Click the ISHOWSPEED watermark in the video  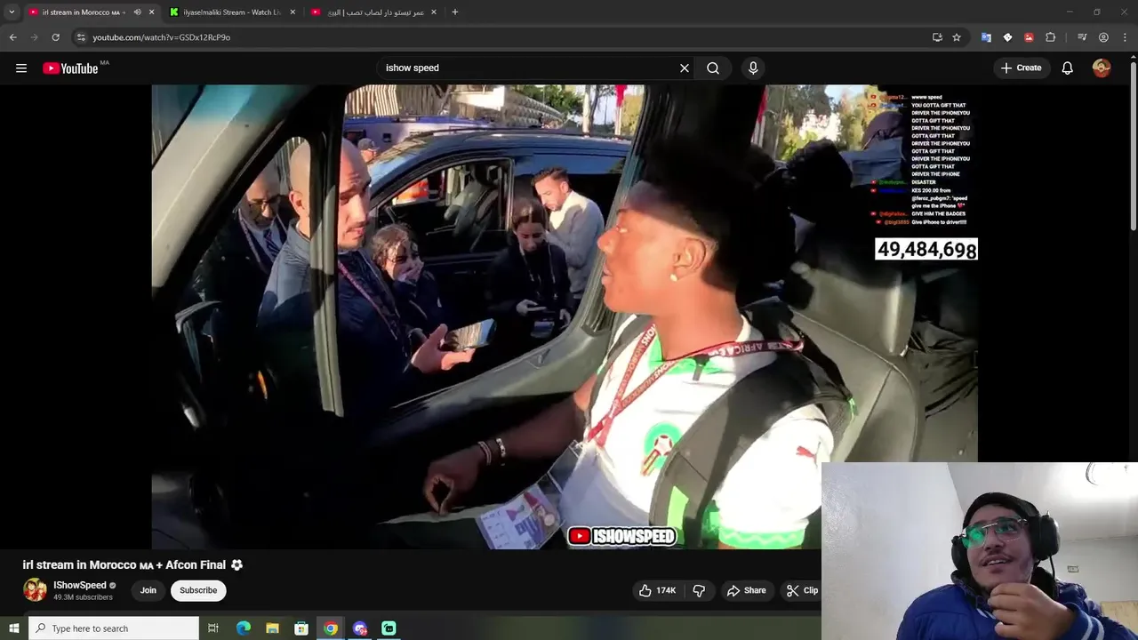coord(622,536)
